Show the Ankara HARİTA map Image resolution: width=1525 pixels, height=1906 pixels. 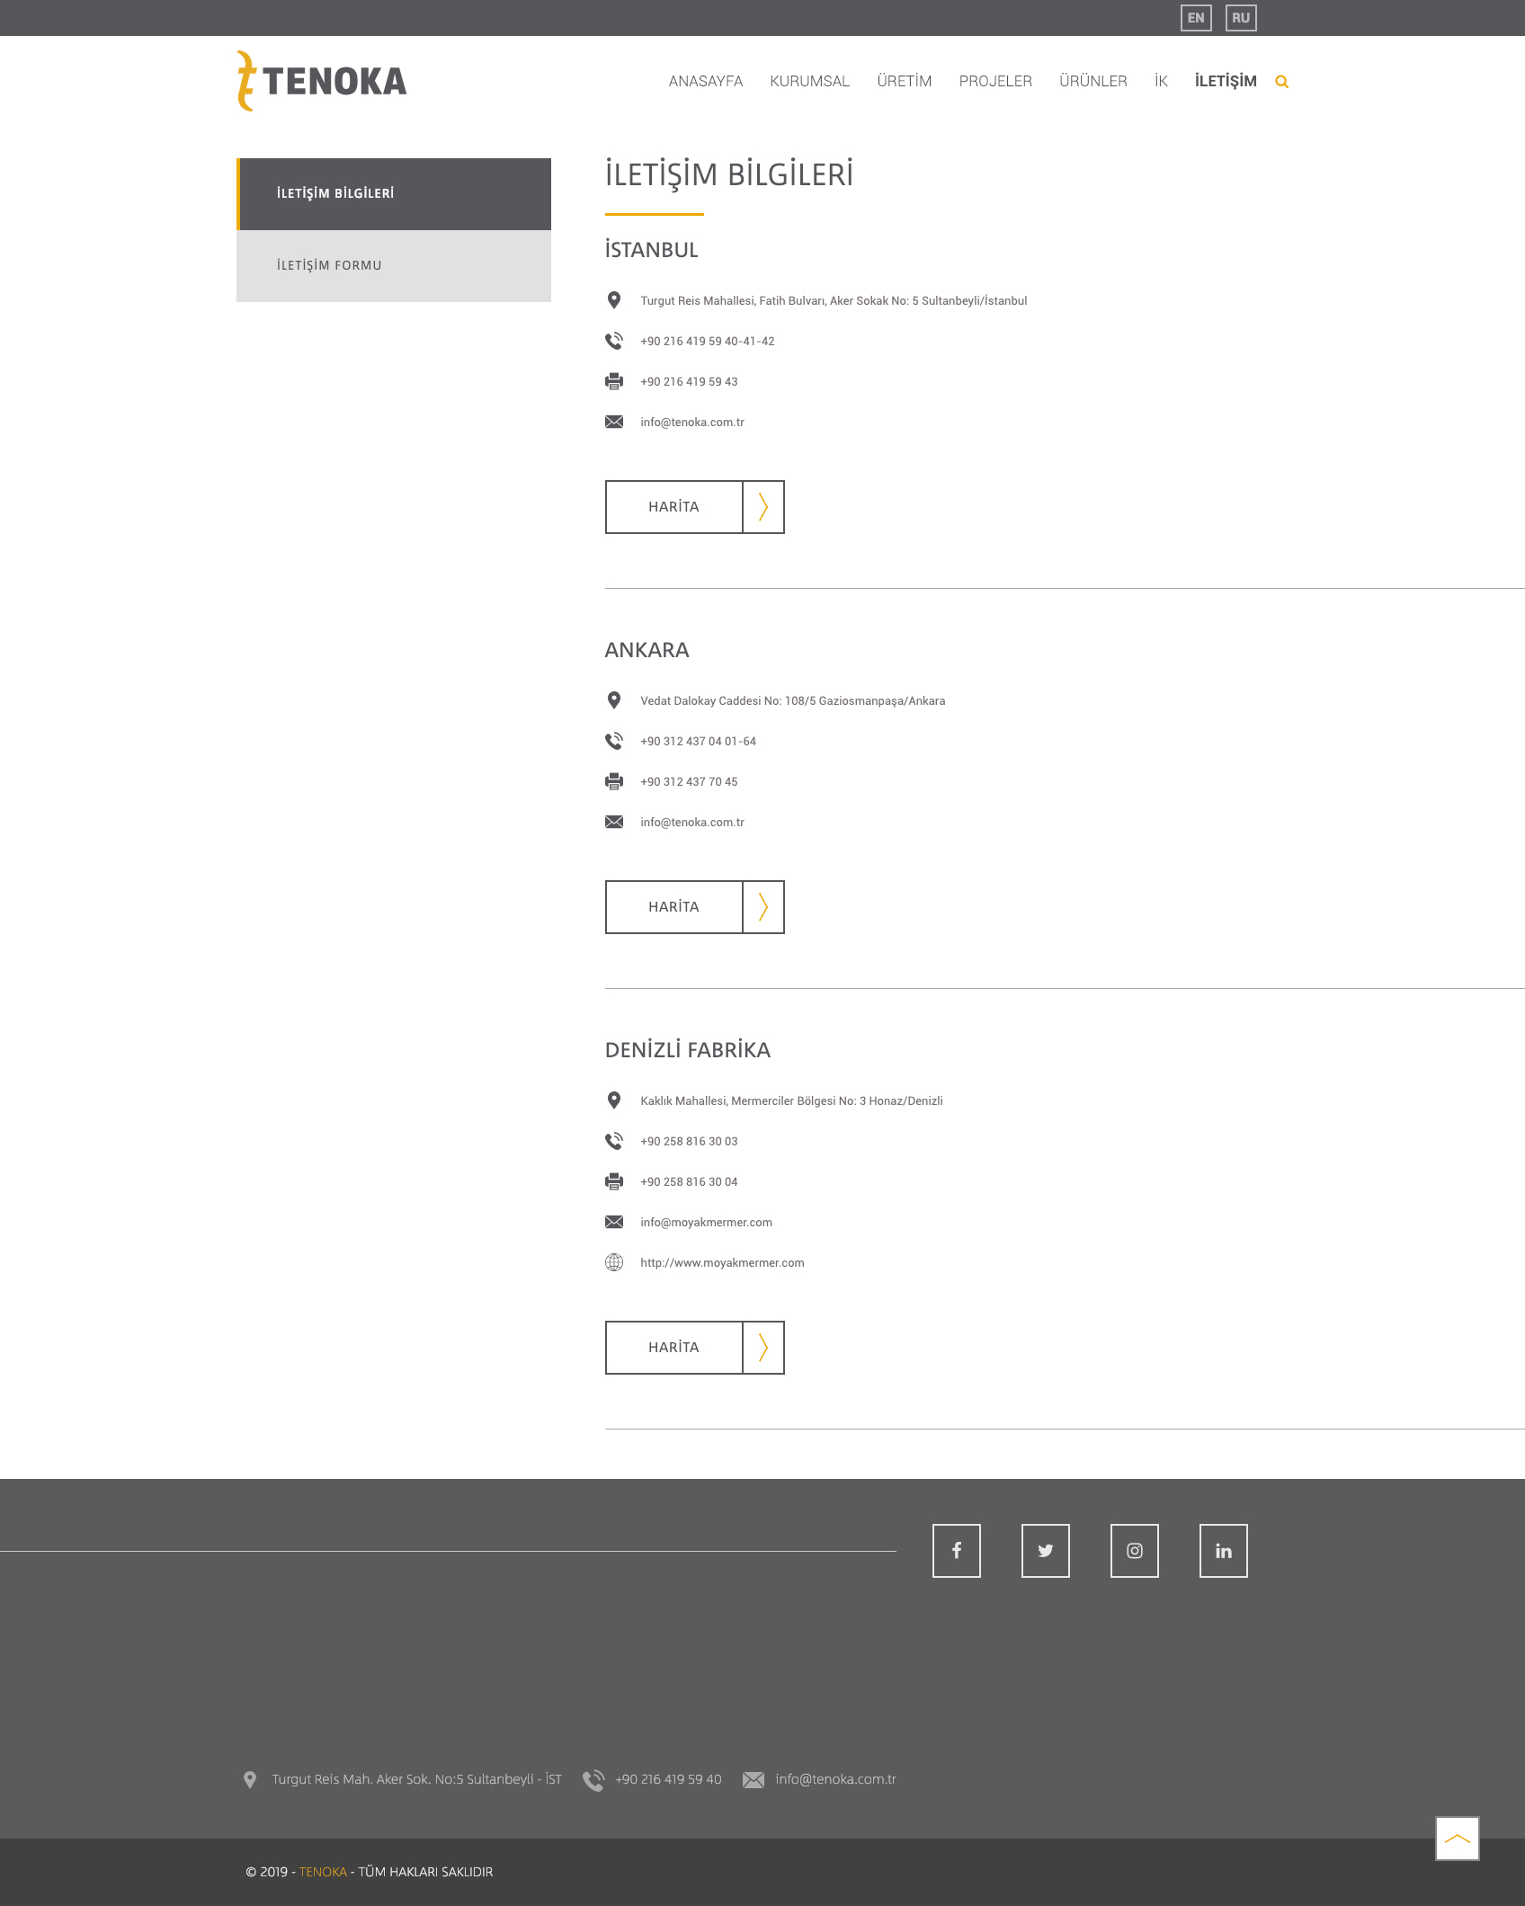click(x=695, y=907)
